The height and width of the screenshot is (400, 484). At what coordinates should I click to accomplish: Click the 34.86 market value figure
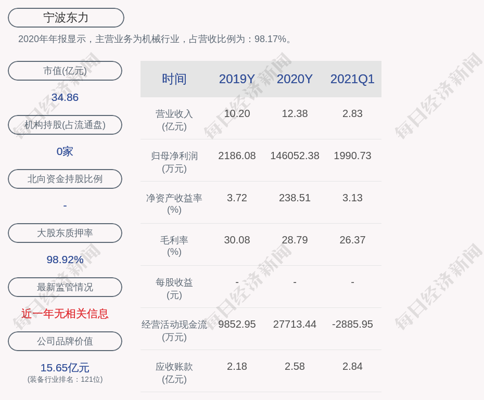click(65, 97)
